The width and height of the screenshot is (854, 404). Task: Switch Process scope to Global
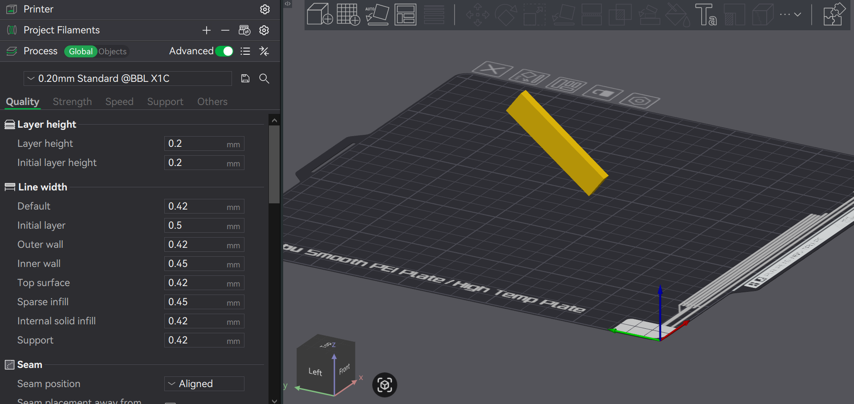[81, 51]
